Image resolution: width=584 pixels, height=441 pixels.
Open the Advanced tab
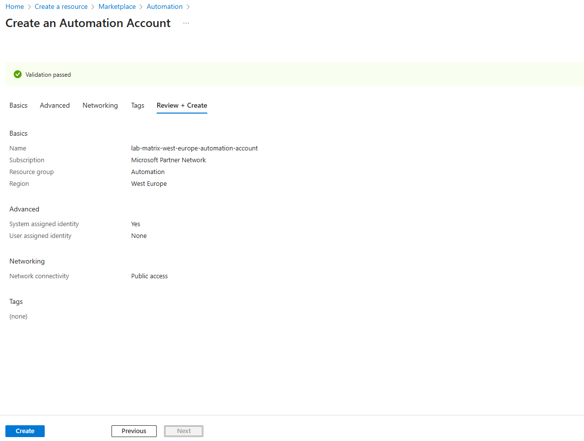[x=55, y=106]
